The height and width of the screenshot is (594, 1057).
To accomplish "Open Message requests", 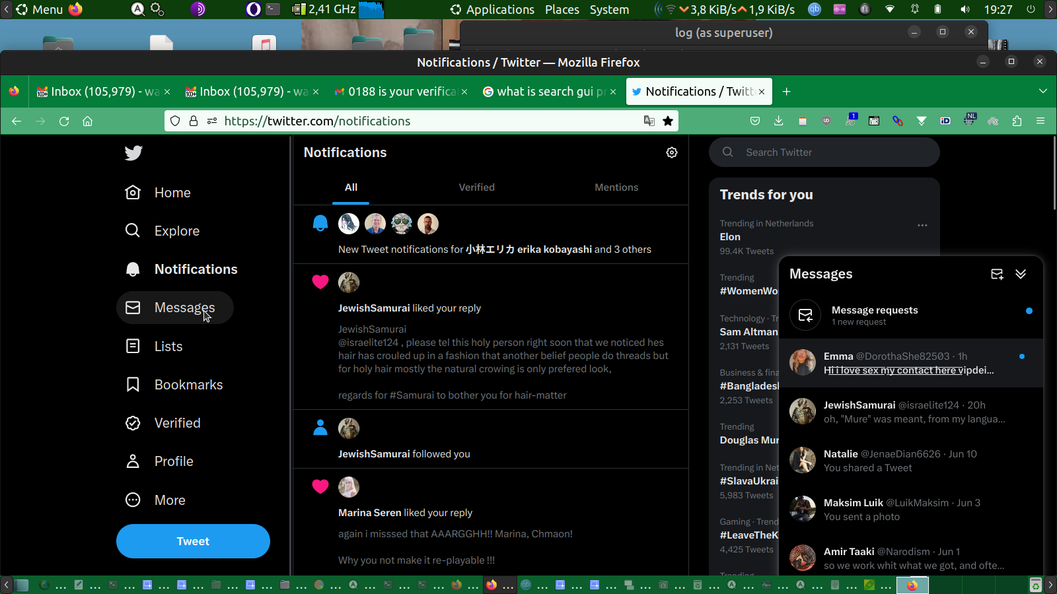I will coord(911,315).
